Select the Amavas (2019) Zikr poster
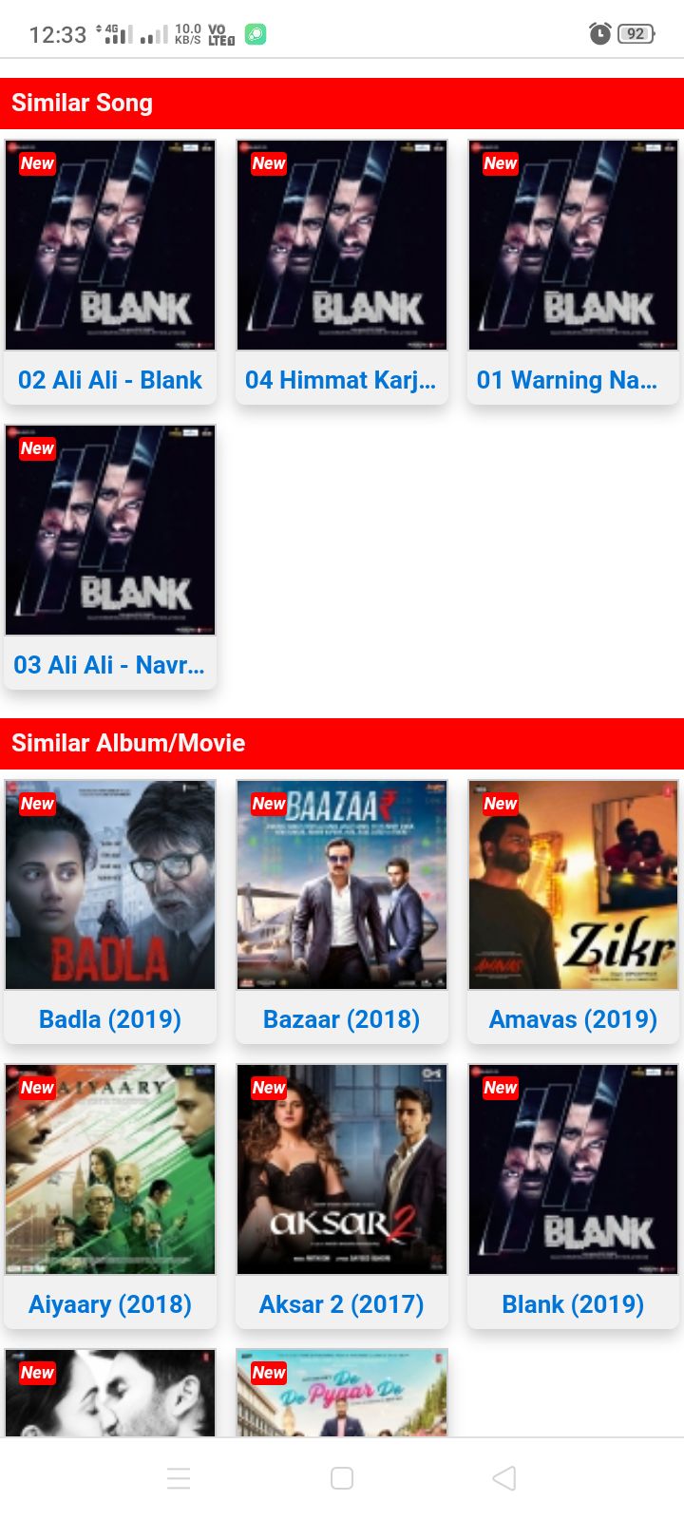 pyautogui.click(x=573, y=885)
